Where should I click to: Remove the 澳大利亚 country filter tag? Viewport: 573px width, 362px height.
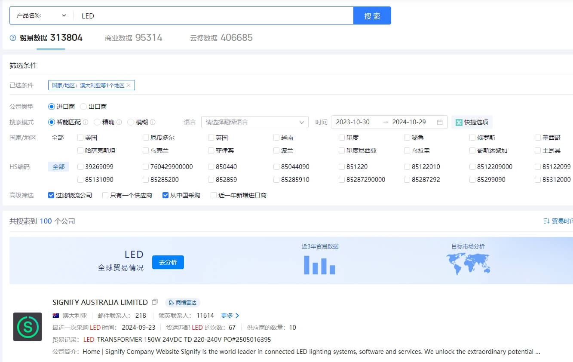pyautogui.click(x=129, y=85)
